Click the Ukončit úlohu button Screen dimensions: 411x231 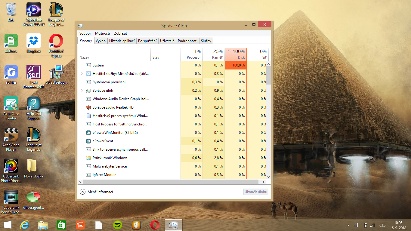click(256, 192)
